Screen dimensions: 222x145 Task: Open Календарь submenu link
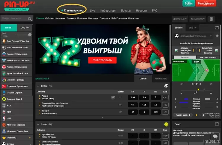[93, 18]
